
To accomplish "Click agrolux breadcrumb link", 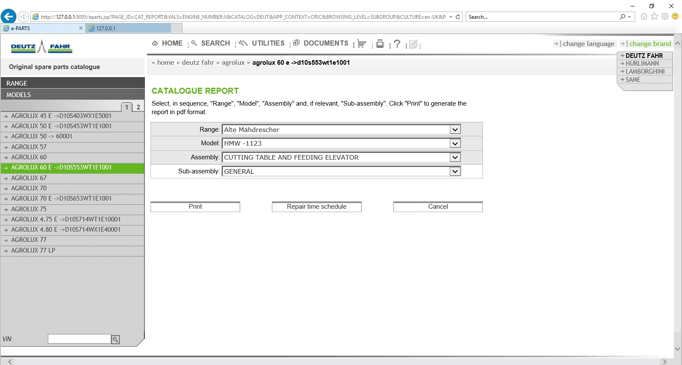I will coord(233,63).
